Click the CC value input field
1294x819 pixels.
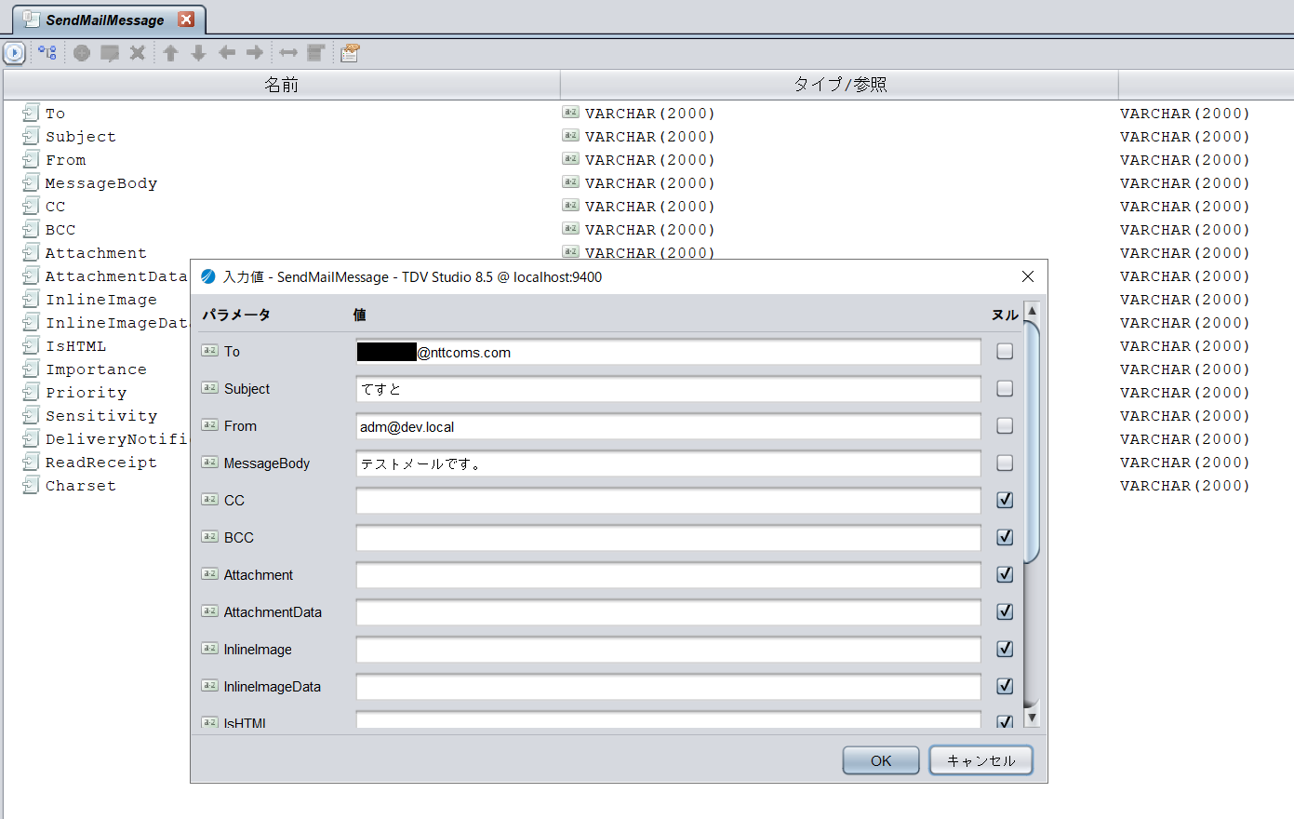[668, 501]
